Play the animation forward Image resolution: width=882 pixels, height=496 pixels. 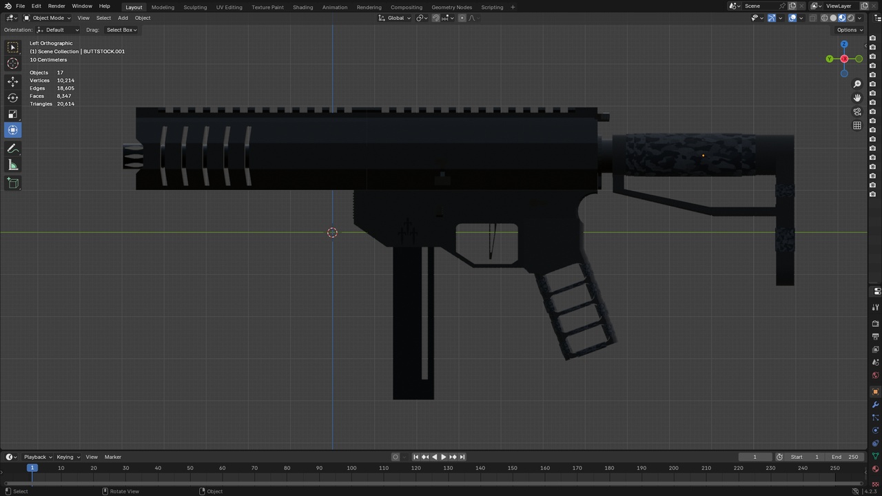[x=443, y=457]
